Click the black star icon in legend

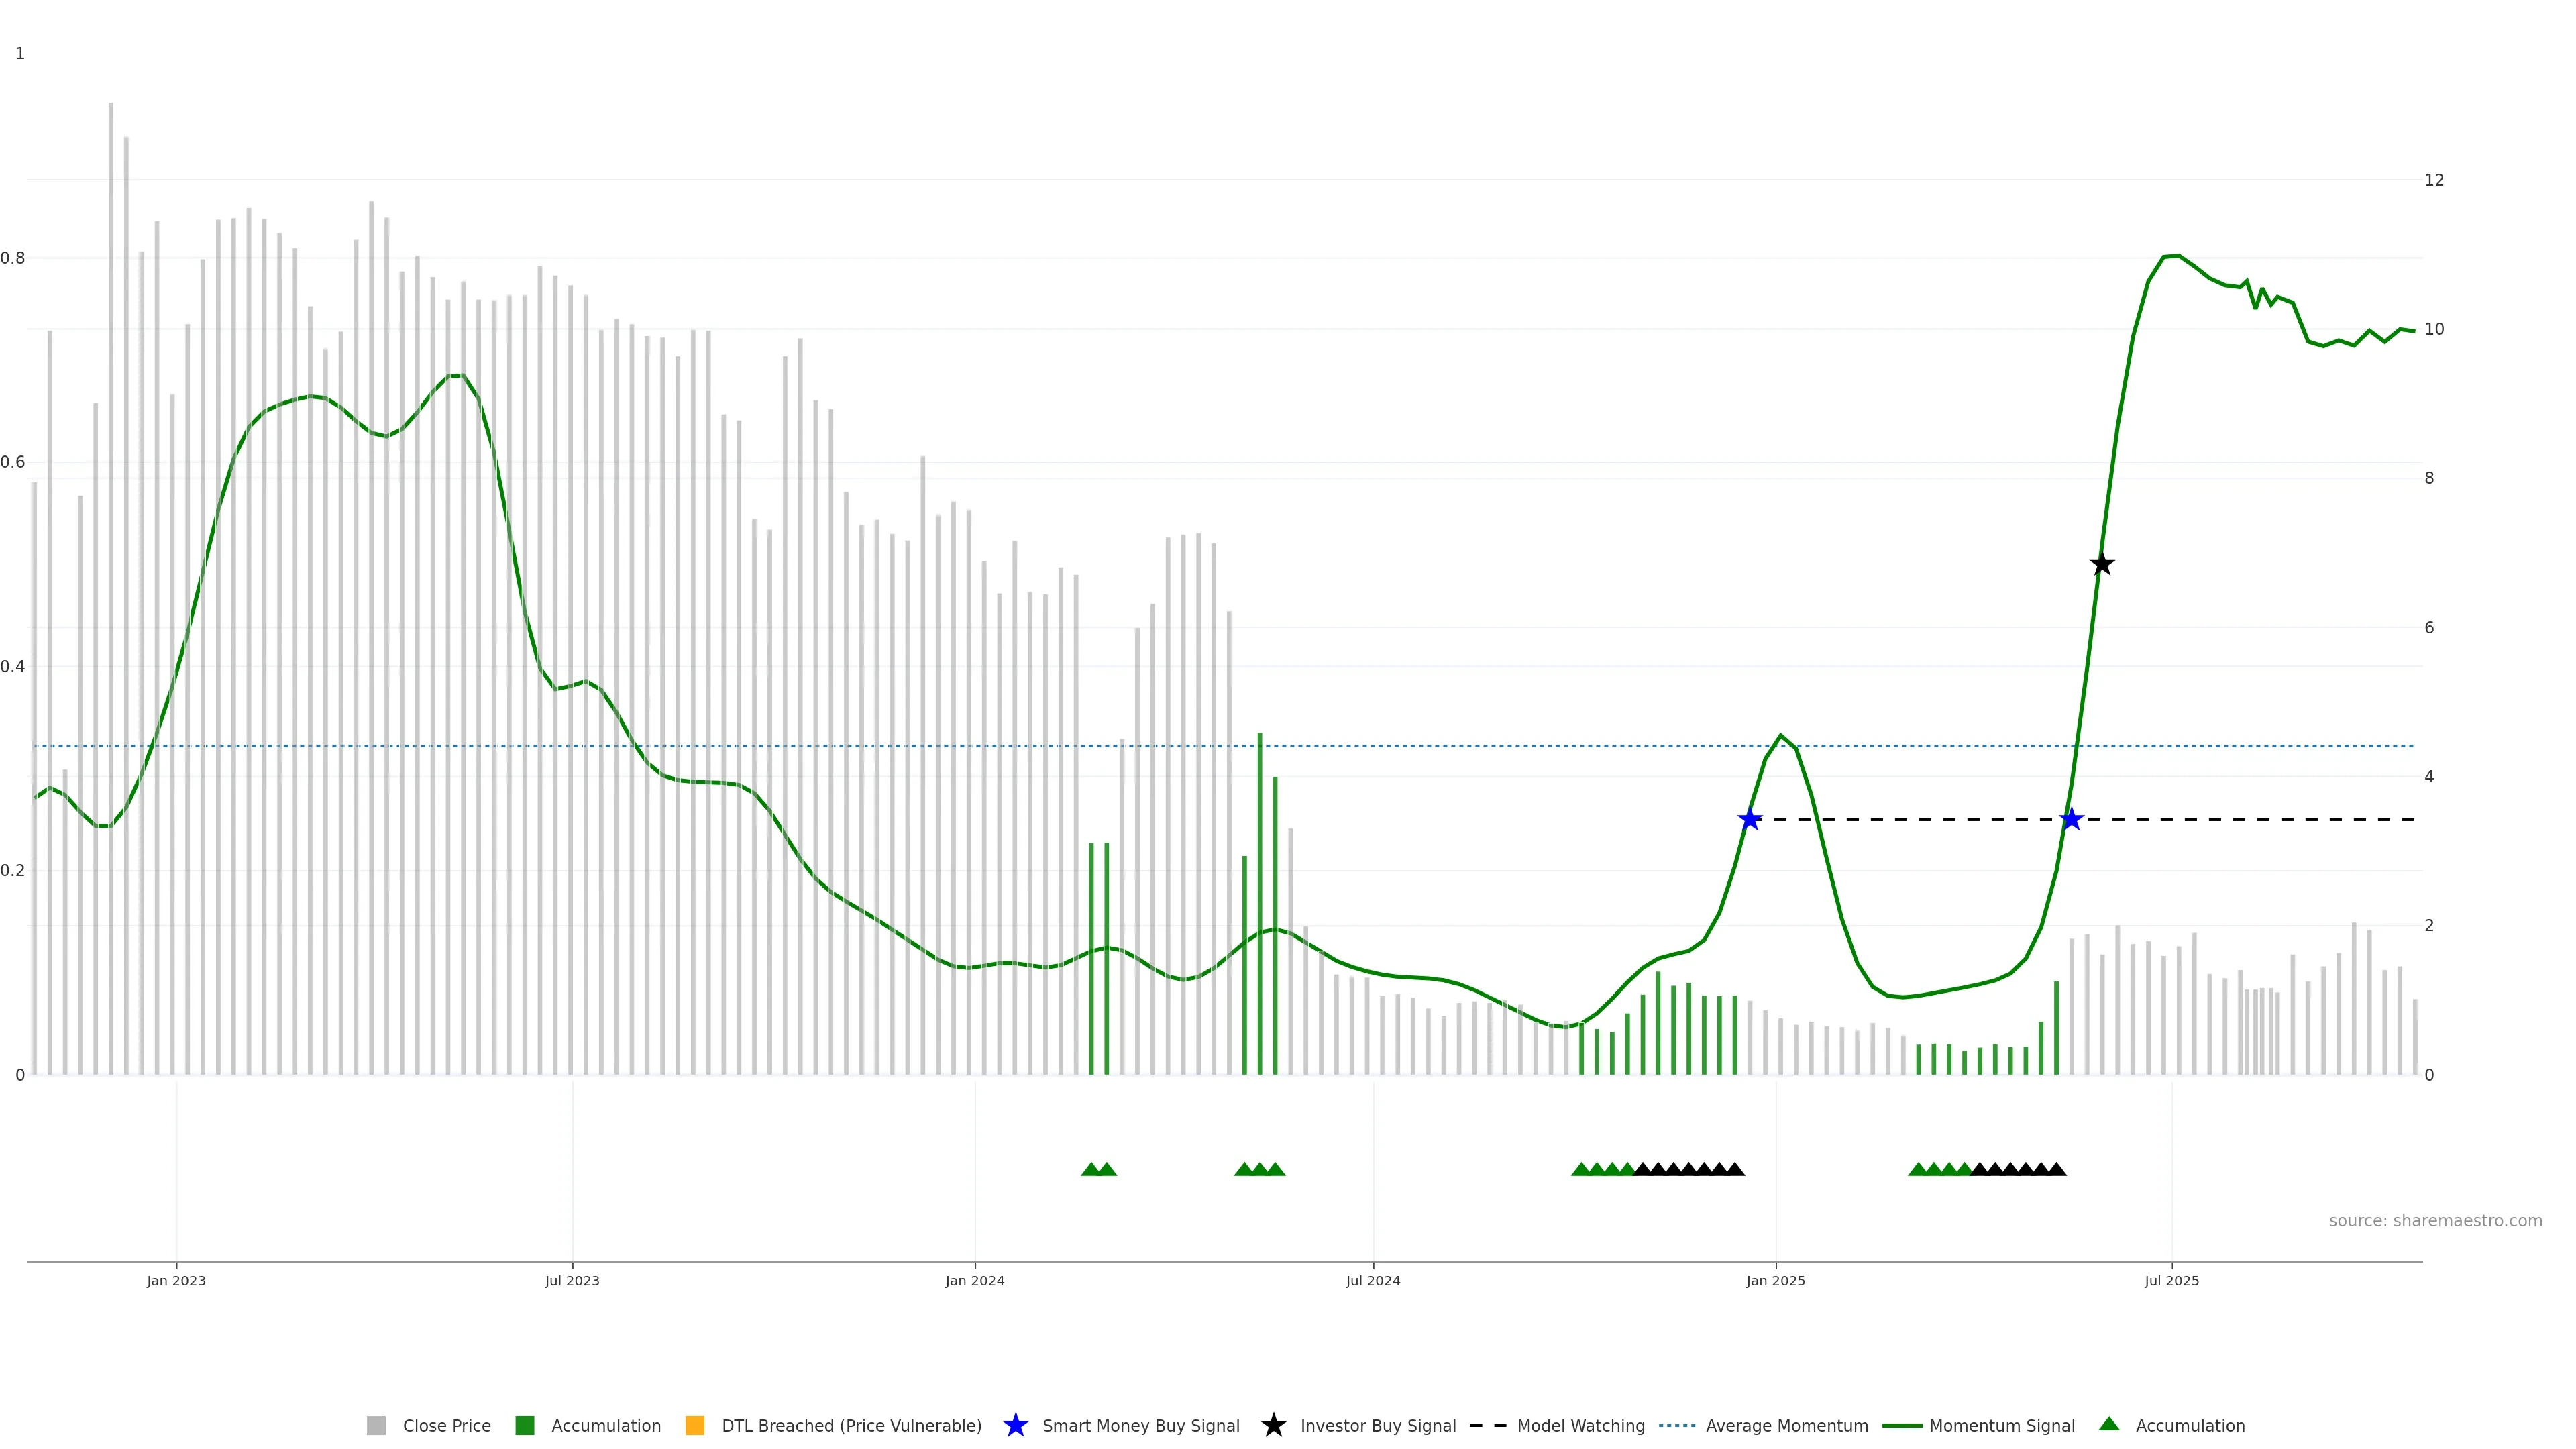click(1273, 1426)
